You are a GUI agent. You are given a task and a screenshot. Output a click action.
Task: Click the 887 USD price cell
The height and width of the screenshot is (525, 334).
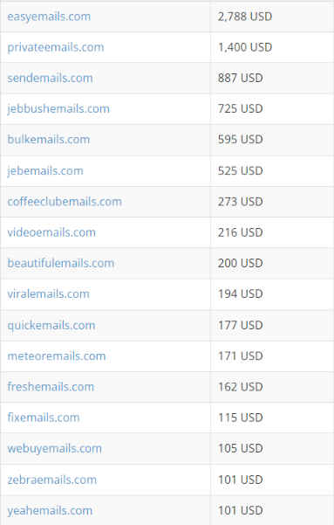pos(272,78)
